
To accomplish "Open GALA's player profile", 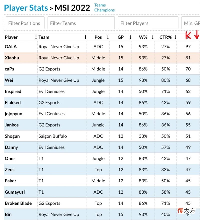I will [11, 47].
